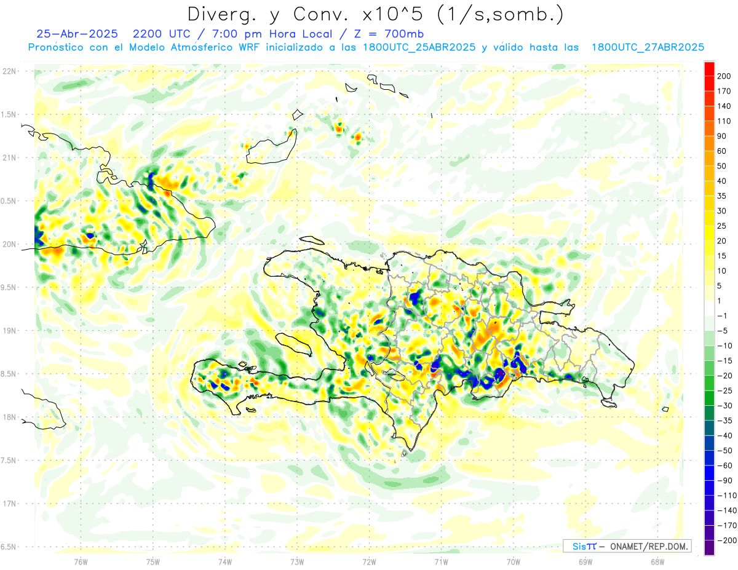Image resolution: width=738 pixels, height=570 pixels.
Task: Click the color bar value '-110'
Action: [x=727, y=496]
